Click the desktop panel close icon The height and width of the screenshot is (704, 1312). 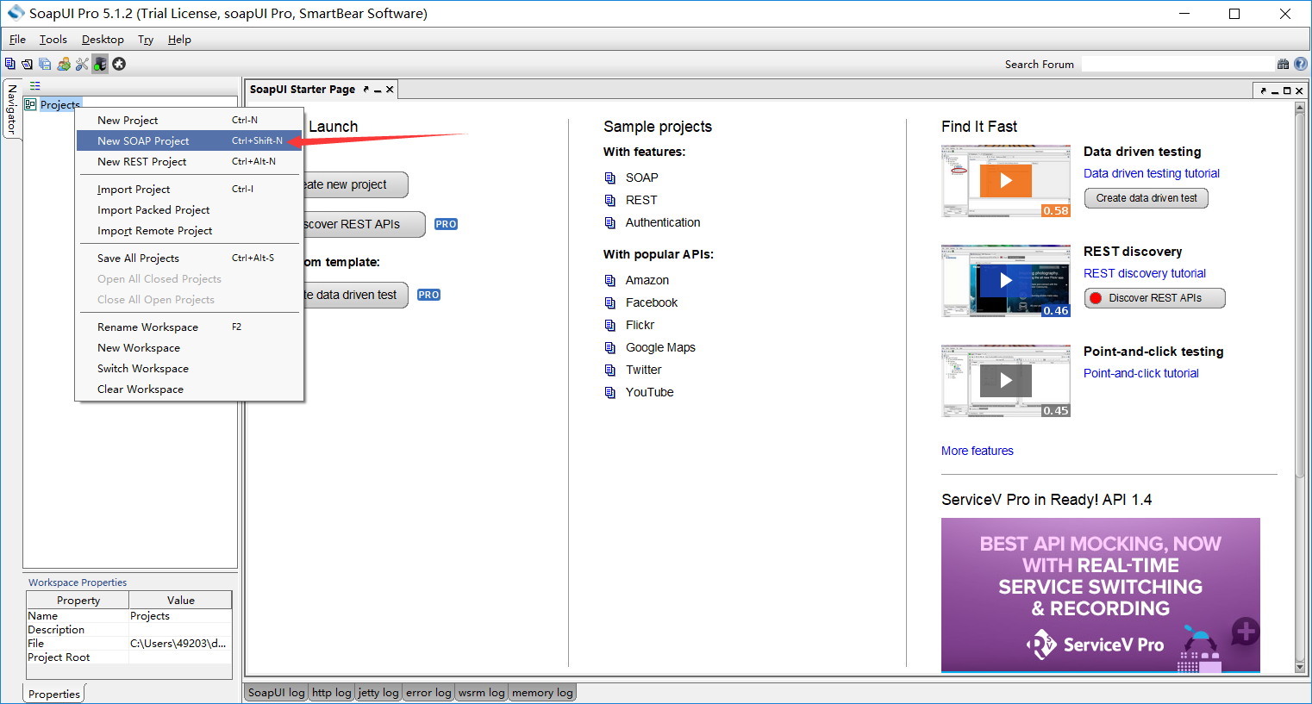click(1299, 90)
